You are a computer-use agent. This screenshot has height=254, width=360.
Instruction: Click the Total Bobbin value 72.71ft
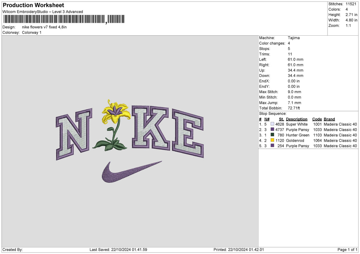click(x=294, y=108)
